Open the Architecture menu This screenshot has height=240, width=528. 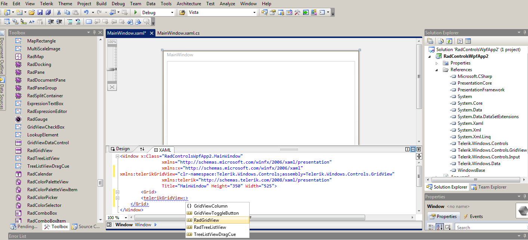click(x=189, y=3)
